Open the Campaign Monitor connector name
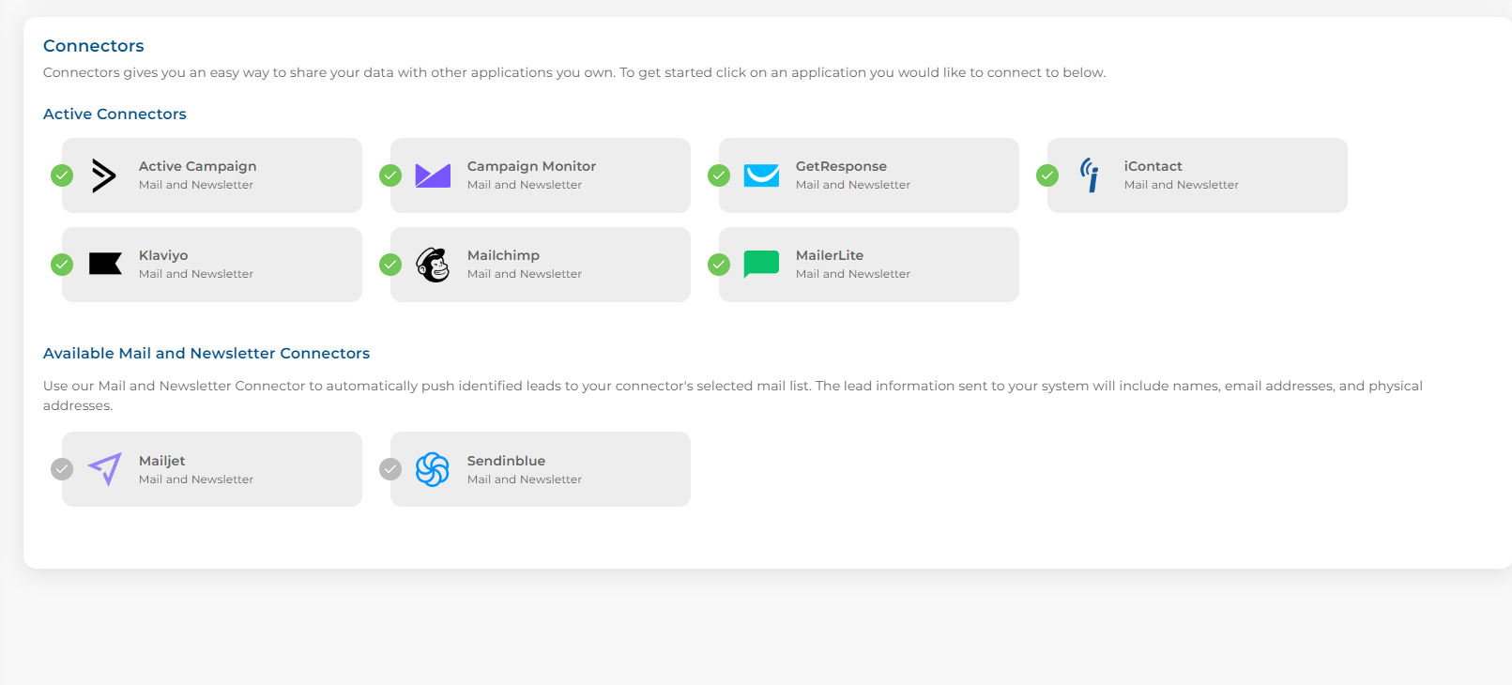The height and width of the screenshot is (685, 1512). [x=531, y=166]
